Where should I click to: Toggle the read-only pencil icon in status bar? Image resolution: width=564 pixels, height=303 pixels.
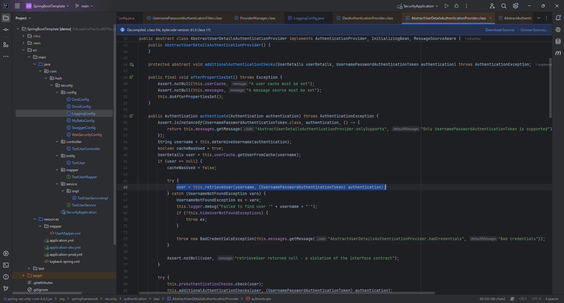[x=512, y=299]
